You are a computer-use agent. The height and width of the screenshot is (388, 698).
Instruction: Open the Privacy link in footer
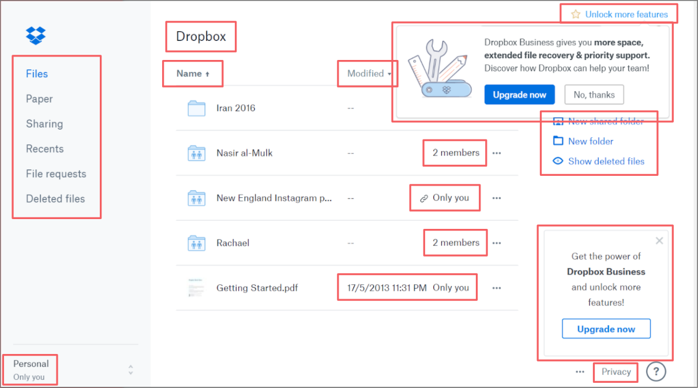click(x=616, y=372)
